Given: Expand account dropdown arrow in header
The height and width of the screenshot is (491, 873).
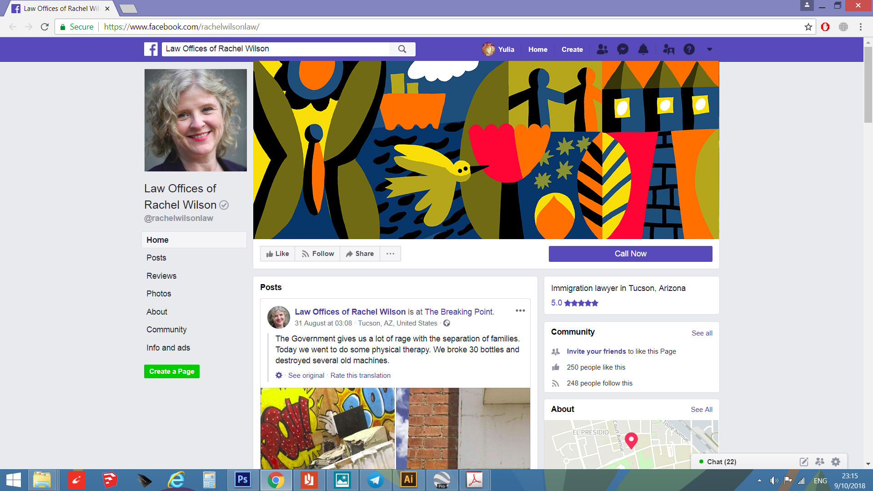Looking at the screenshot, I should [x=709, y=49].
